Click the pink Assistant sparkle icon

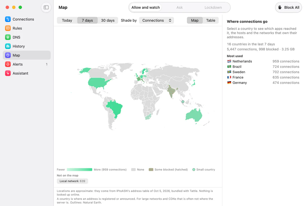pos(8,73)
